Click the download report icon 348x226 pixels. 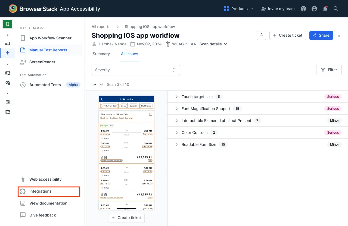pyautogui.click(x=261, y=35)
